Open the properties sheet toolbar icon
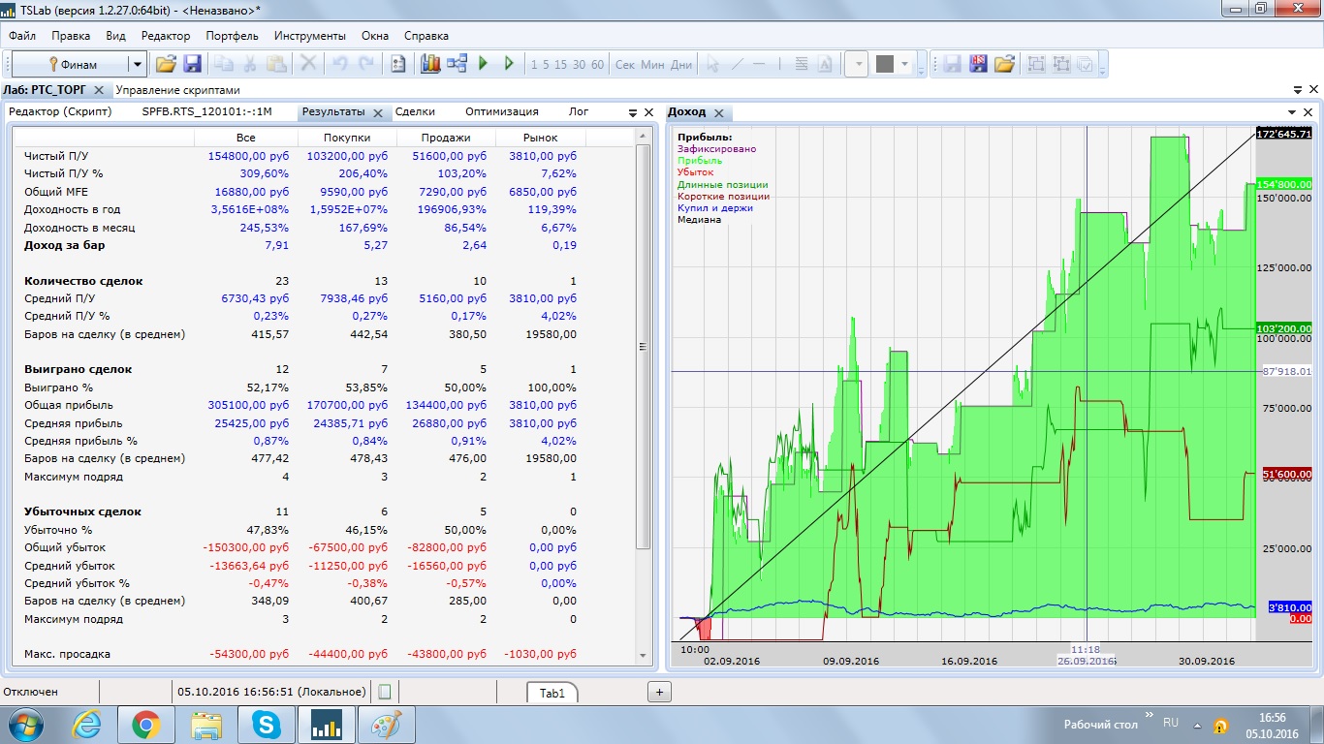 coord(397,64)
